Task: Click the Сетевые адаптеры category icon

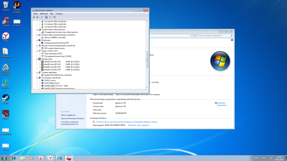Action: (x=39, y=73)
